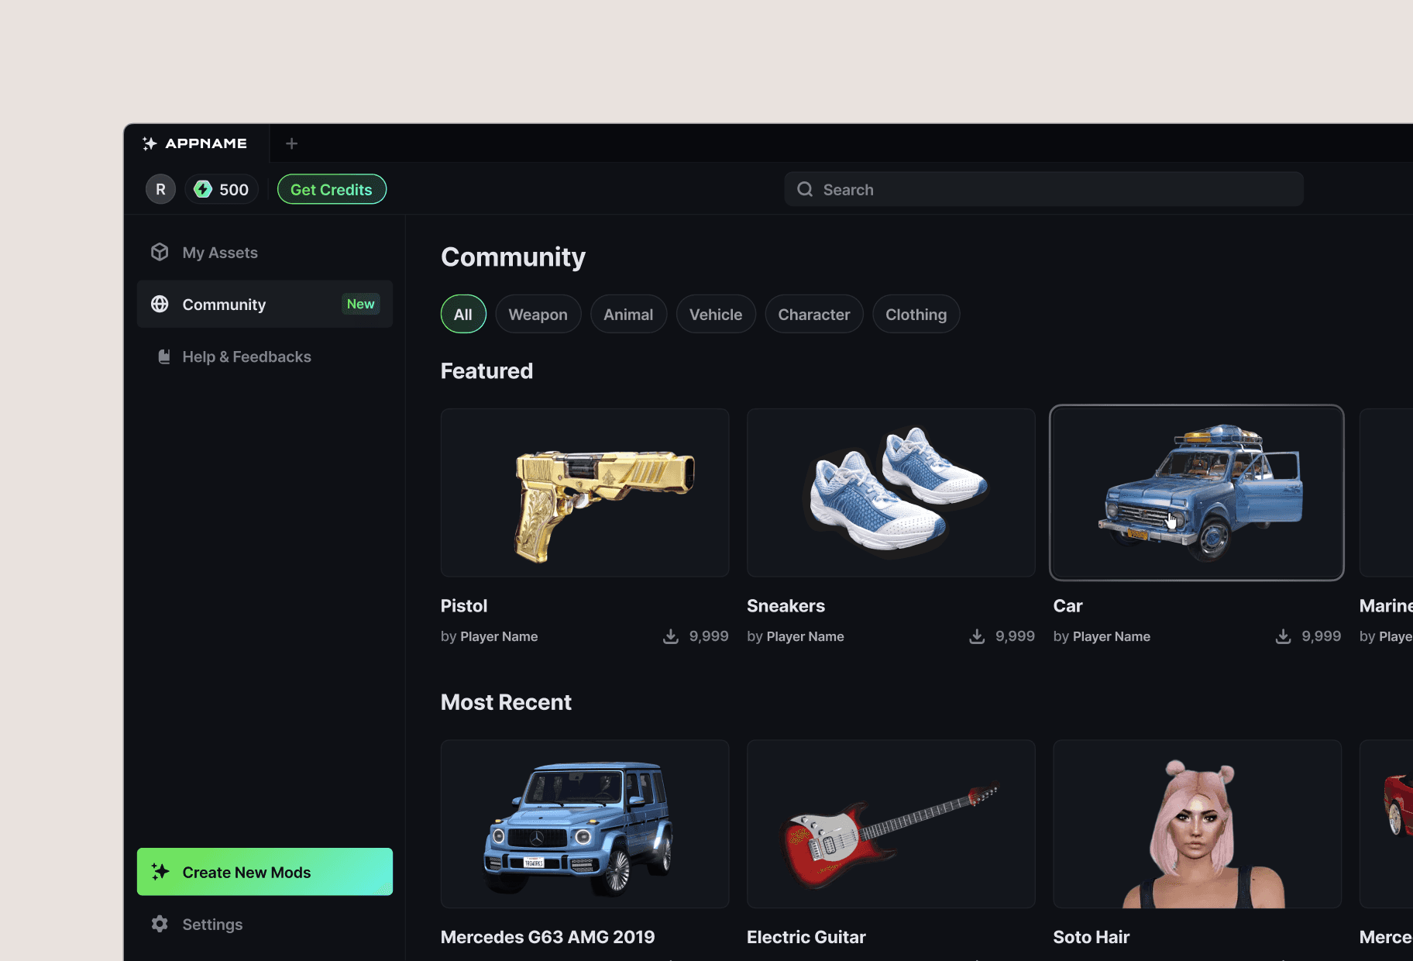1413x961 pixels.
Task: Filter by Clothing category
Action: click(x=916, y=314)
